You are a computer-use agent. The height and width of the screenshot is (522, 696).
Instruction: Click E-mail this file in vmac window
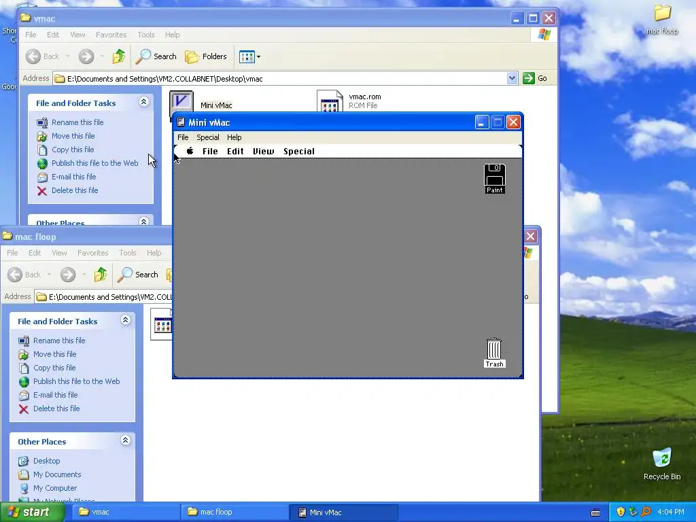73,177
